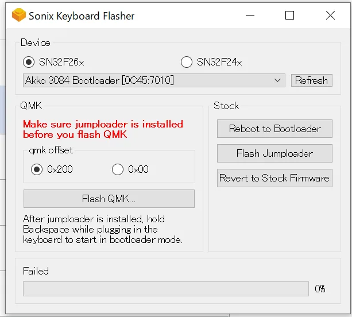Click Revert to Stock Firmware
This screenshot has height=317, width=352.
[x=274, y=178]
